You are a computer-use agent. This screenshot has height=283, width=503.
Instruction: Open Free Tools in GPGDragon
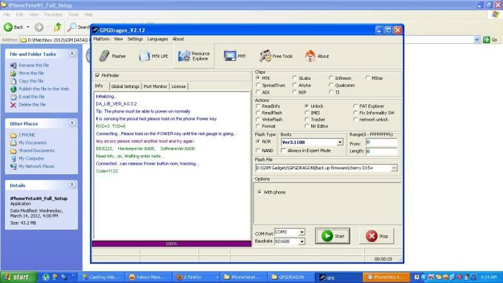tap(276, 56)
